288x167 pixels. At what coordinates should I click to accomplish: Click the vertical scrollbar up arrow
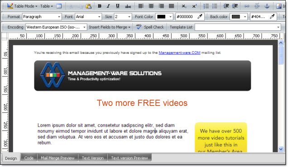[281, 43]
